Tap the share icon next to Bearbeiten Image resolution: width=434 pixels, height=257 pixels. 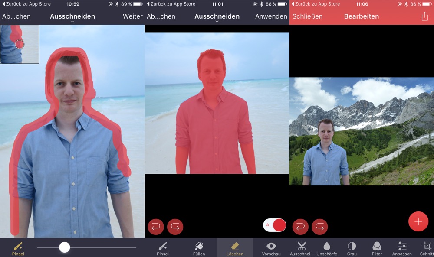424,16
